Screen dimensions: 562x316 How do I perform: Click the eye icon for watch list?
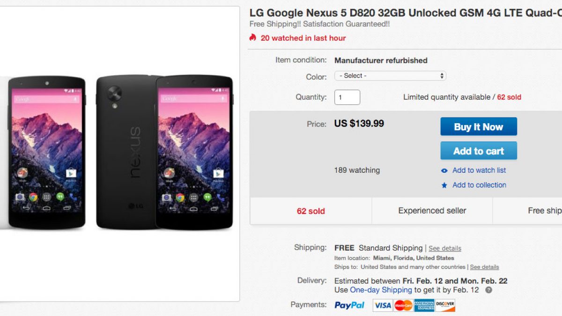(444, 170)
